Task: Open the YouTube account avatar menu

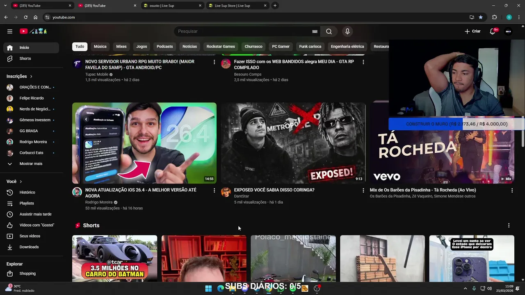Action: [x=508, y=31]
